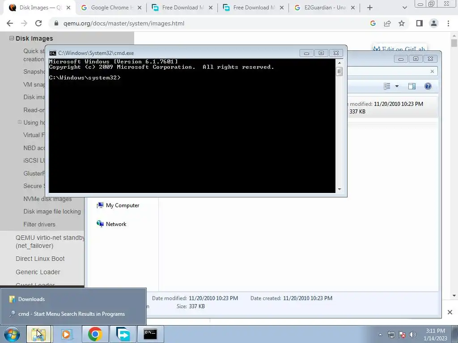Toggle Chrome side panel
458x343 pixels.
(x=420, y=23)
